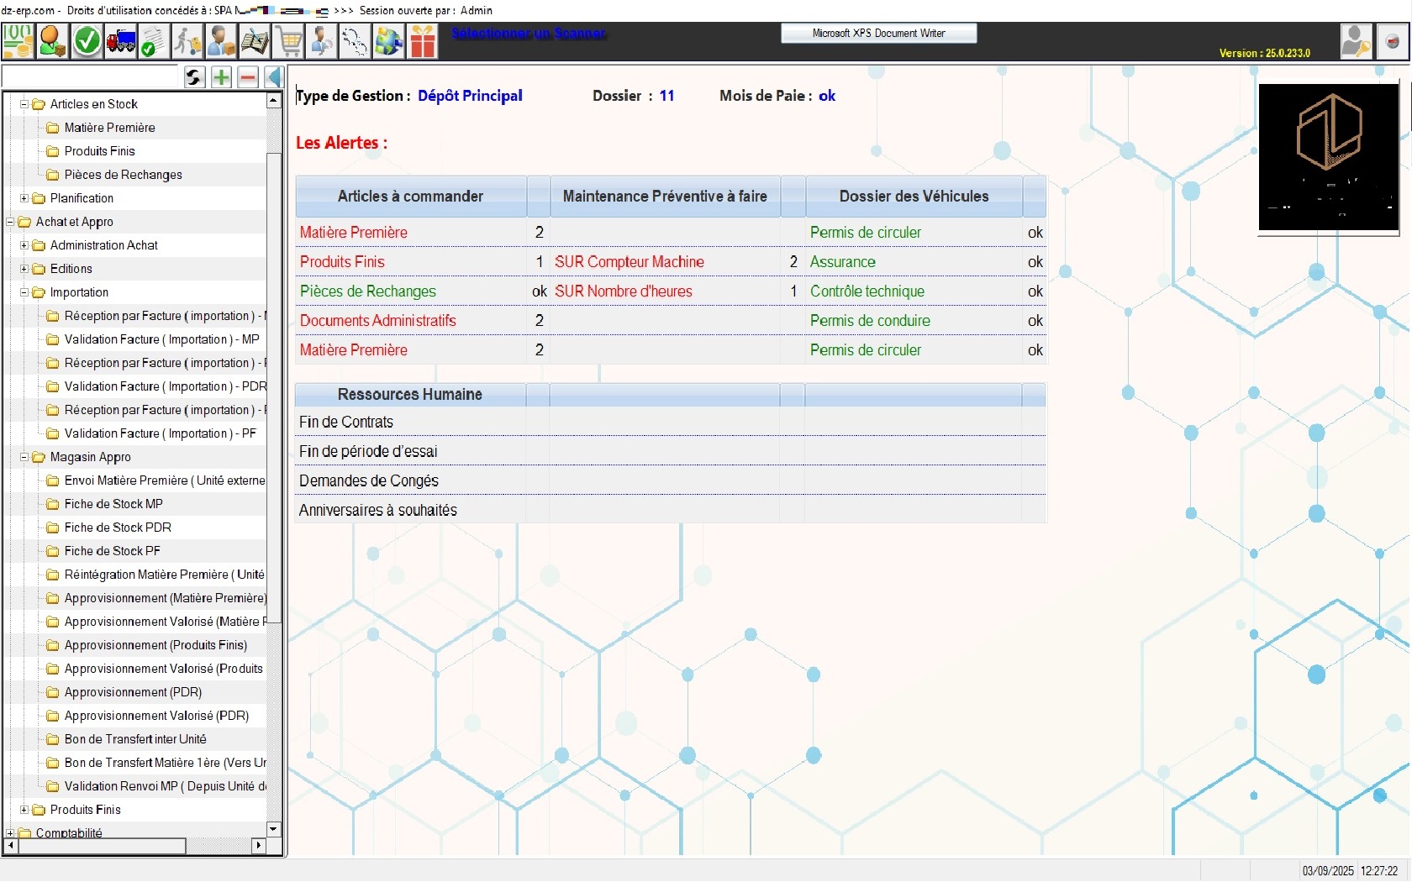Collapse the Importation tree node

[x=24, y=292]
